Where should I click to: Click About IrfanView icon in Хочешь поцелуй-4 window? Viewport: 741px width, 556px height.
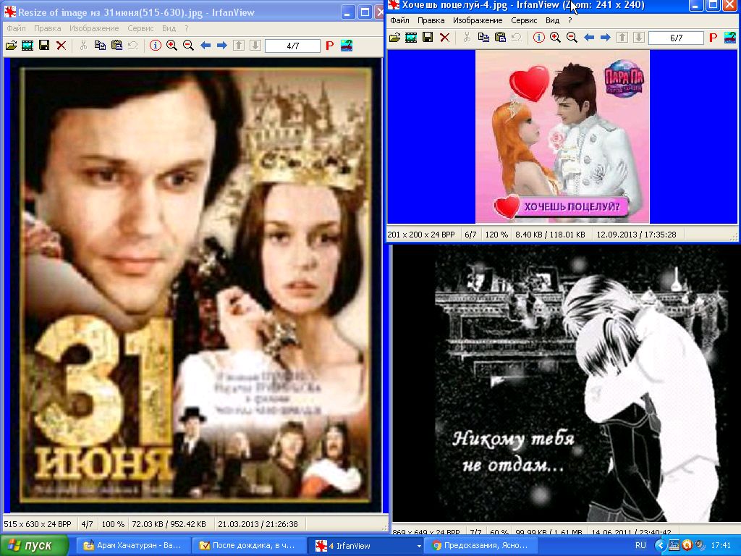point(731,38)
